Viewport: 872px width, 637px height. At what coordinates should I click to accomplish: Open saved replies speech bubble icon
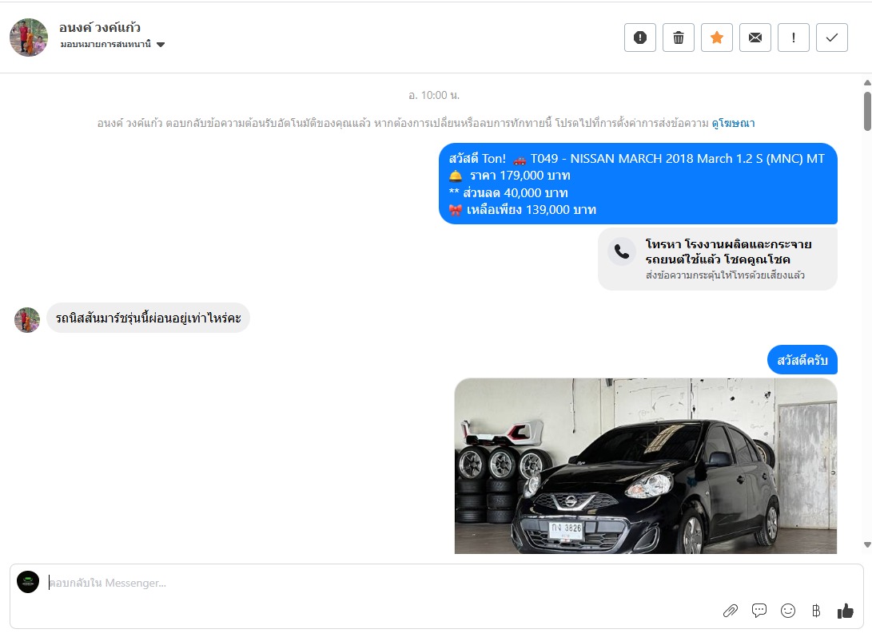pos(759,611)
